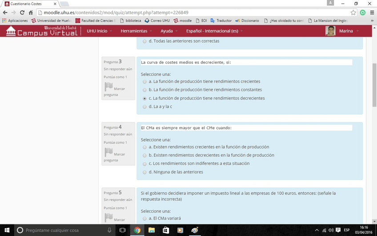The height and width of the screenshot is (236, 377).
Task: Select option a. rendimientos crecientes in Pregunta 3
Action: pos(144,81)
